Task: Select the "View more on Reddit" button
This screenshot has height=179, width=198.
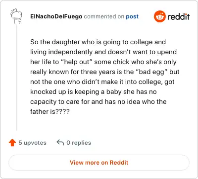Action: 99,163
